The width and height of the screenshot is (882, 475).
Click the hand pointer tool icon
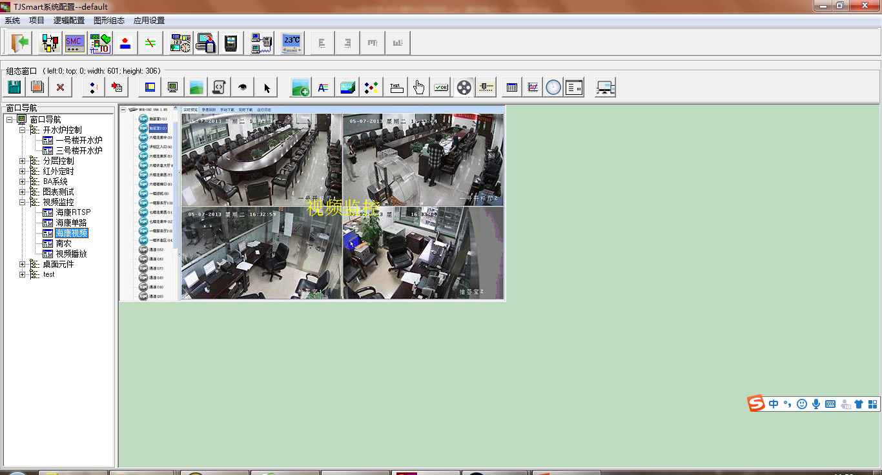coord(419,87)
